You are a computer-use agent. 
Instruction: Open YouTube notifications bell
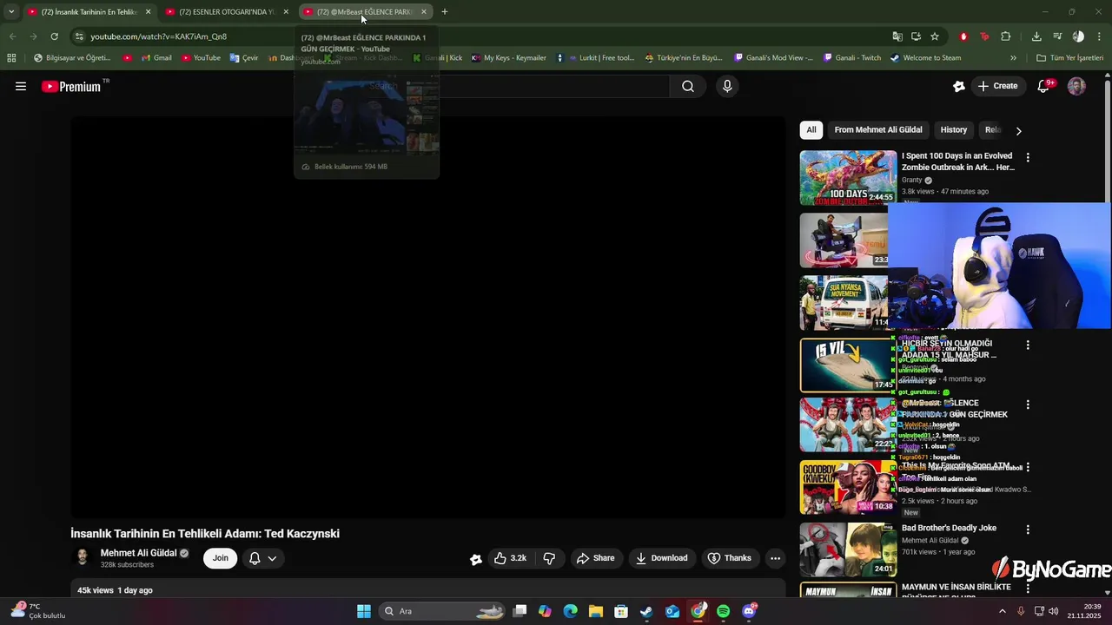[x=1044, y=86]
